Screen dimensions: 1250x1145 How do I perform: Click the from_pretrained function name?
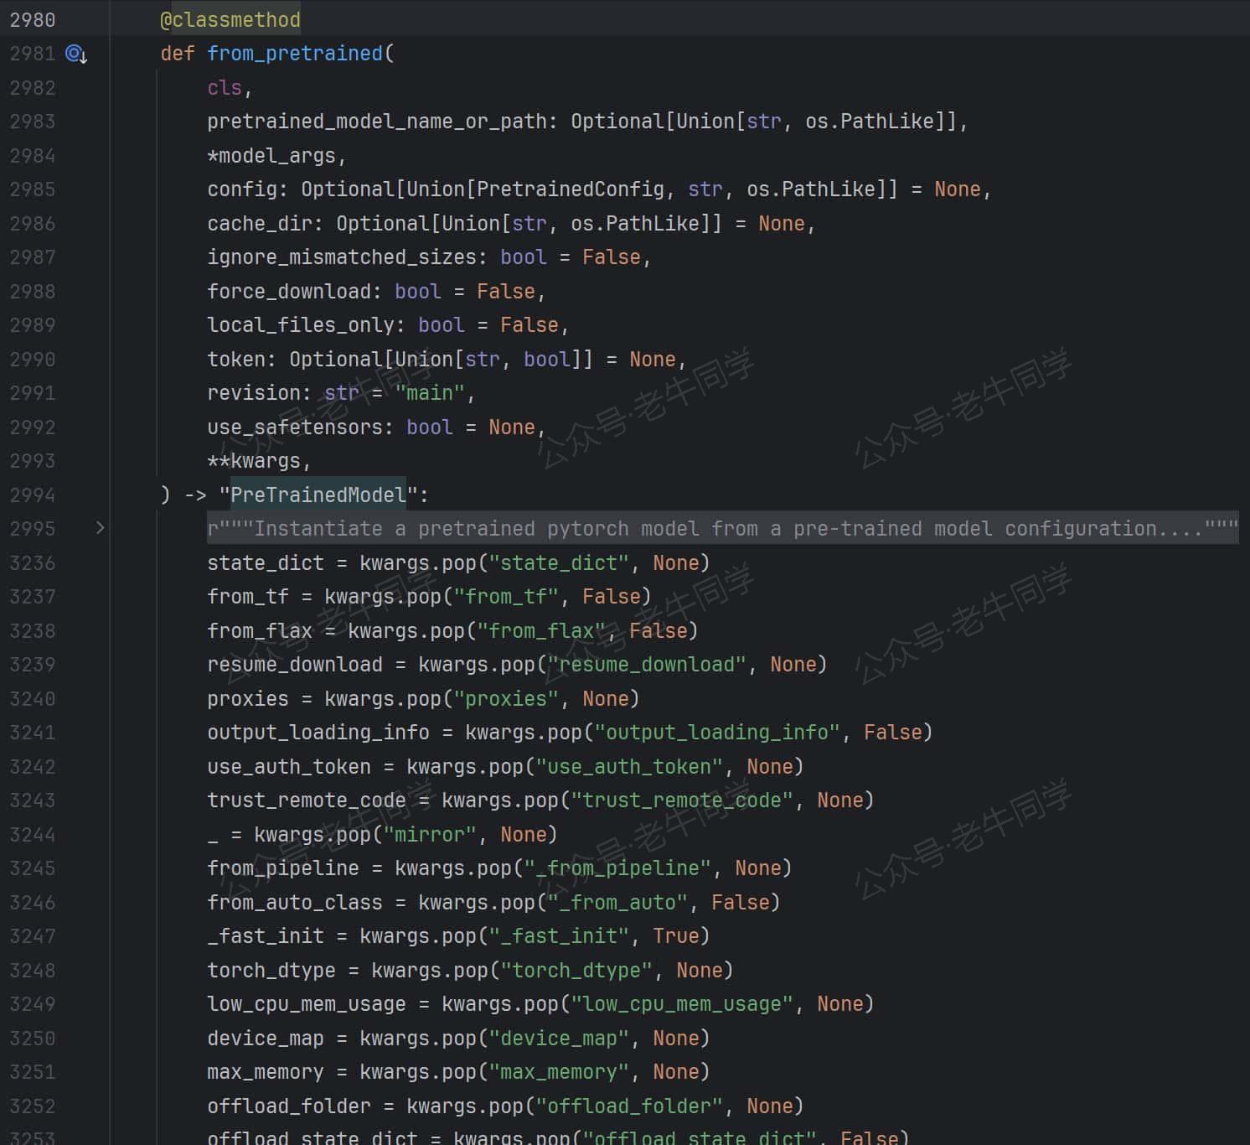pyautogui.click(x=294, y=54)
